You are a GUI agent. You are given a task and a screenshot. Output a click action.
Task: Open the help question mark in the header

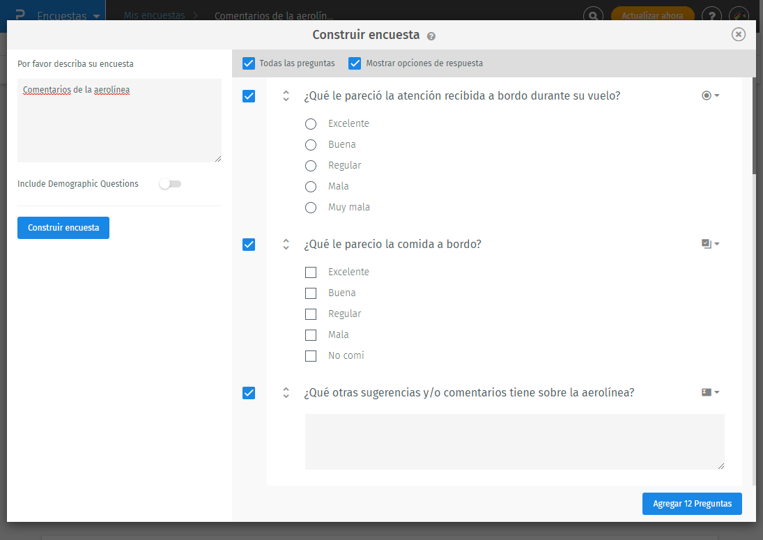(711, 15)
